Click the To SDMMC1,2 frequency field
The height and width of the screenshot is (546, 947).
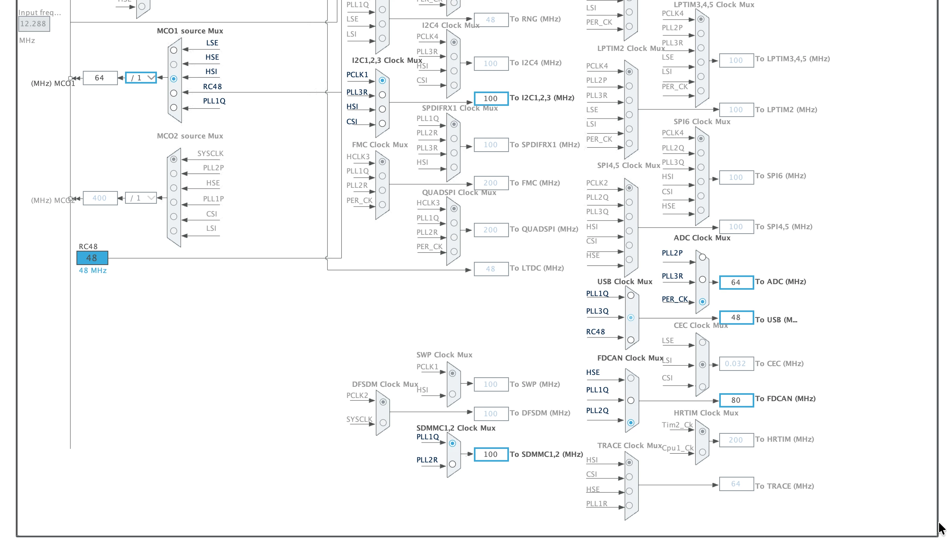(491, 454)
